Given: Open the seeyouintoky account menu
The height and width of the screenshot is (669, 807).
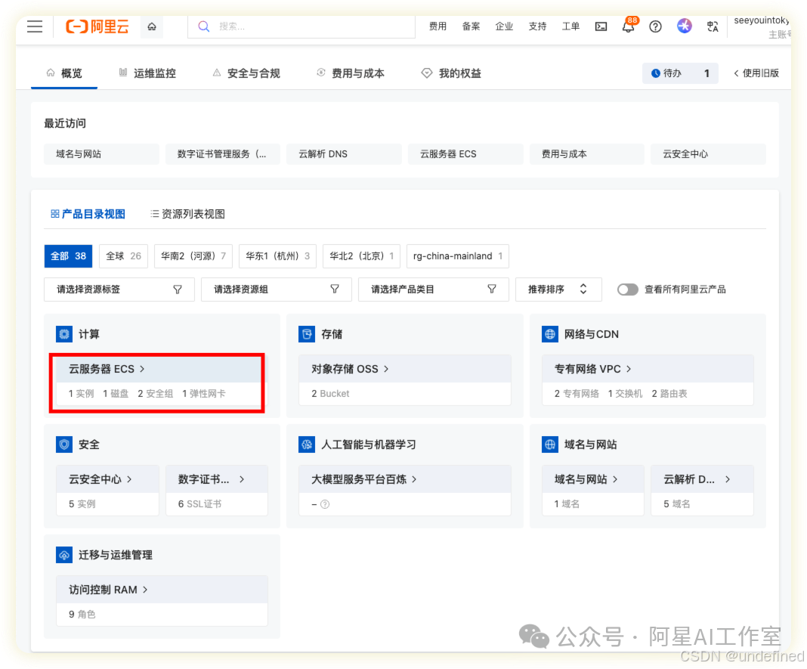Looking at the screenshot, I should [x=762, y=26].
